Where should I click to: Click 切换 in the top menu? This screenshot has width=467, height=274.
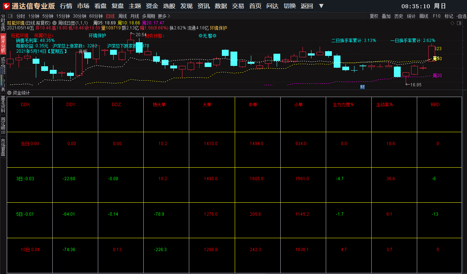tap(290, 6)
